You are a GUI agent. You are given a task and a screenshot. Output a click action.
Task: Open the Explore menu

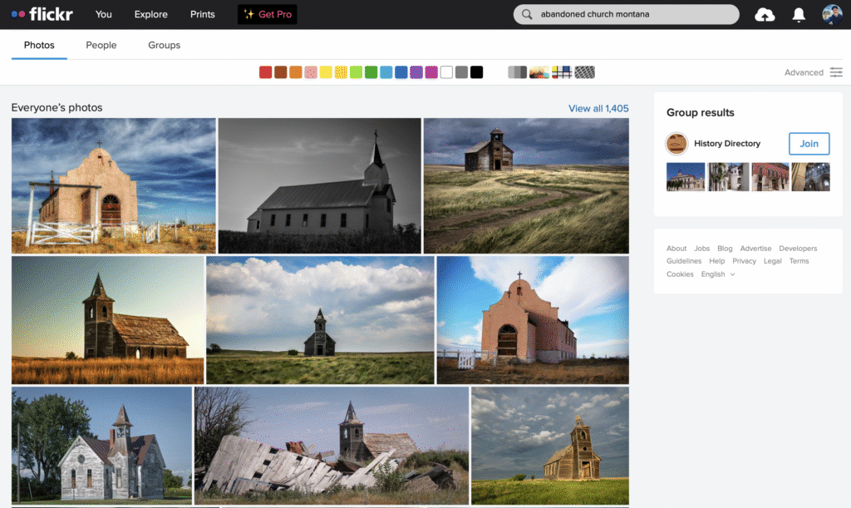pos(150,14)
